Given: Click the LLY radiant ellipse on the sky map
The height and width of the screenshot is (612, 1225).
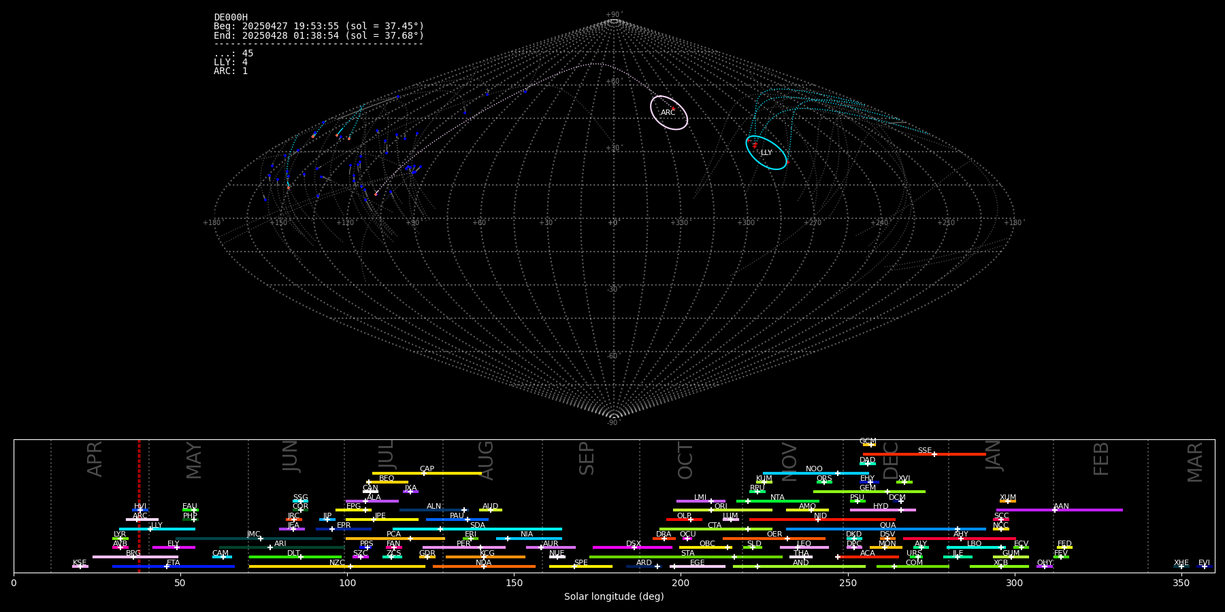Looking at the screenshot, I should pyautogui.click(x=766, y=152).
